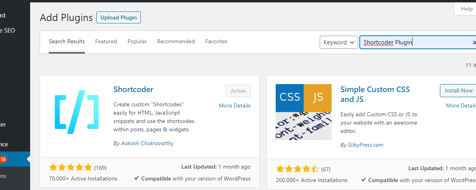Install Simple Custom CSS and JS now
476x190 pixels.
click(x=458, y=90)
